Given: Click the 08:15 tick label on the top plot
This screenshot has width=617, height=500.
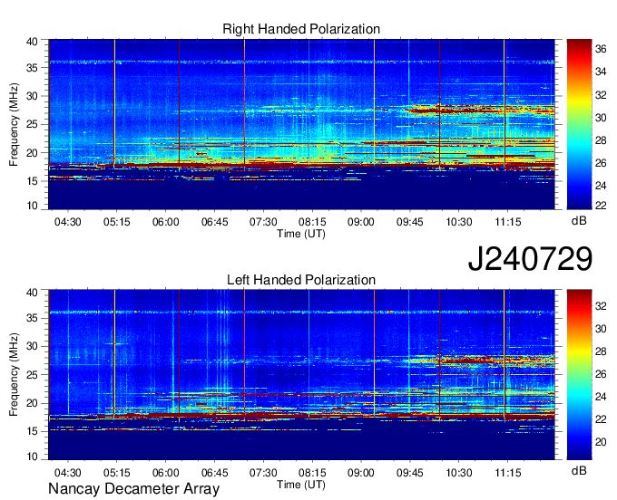Looking at the screenshot, I should 312,222.
